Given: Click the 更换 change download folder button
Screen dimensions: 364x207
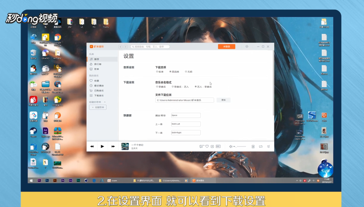Looking at the screenshot, I should [223, 100].
